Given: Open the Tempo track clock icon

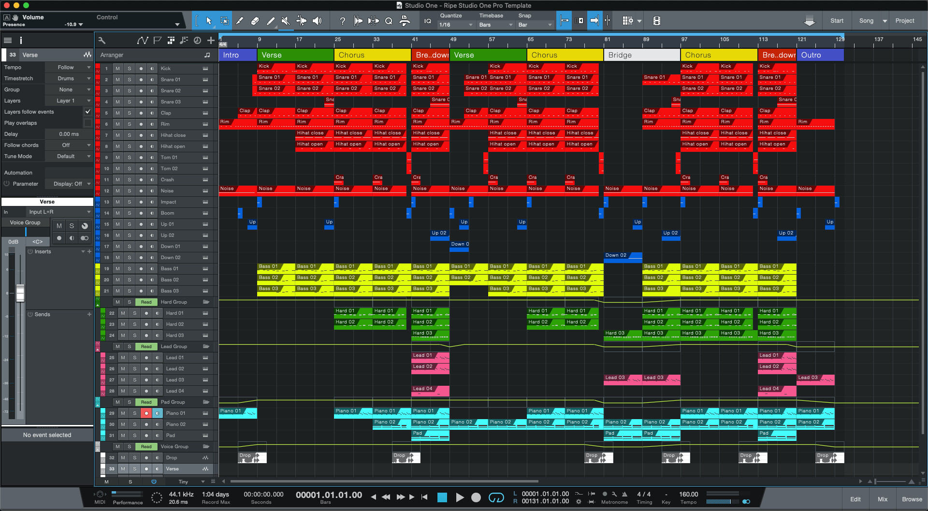Looking at the screenshot, I should 197,41.
